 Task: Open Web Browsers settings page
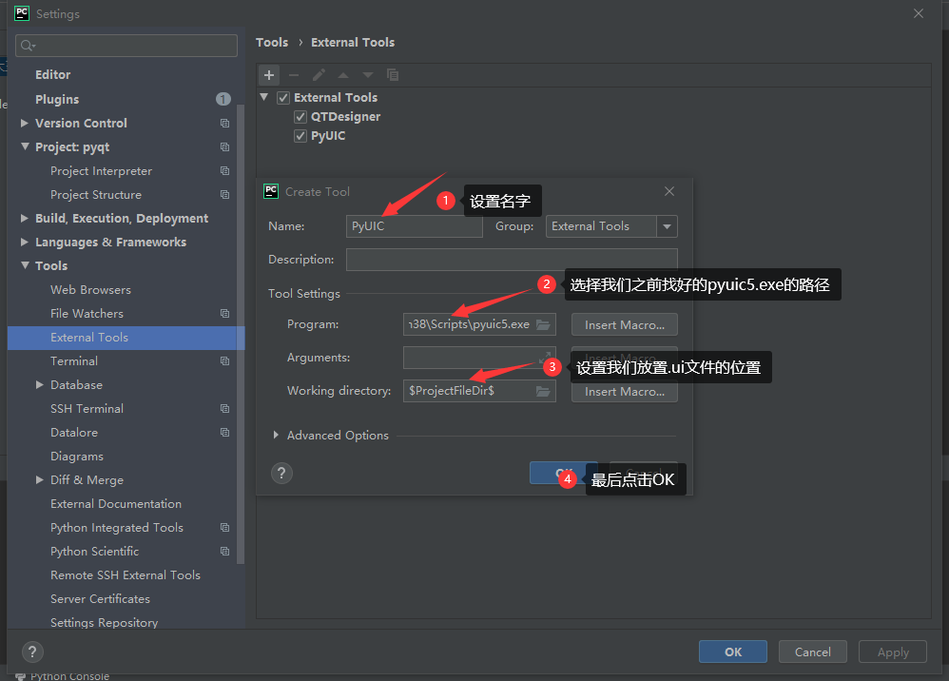coord(90,289)
